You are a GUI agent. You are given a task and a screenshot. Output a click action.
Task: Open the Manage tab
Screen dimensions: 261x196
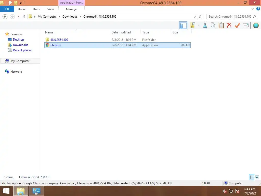click(71, 9)
